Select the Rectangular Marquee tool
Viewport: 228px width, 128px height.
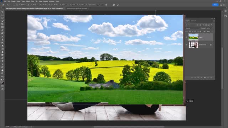(x=2, y=15)
